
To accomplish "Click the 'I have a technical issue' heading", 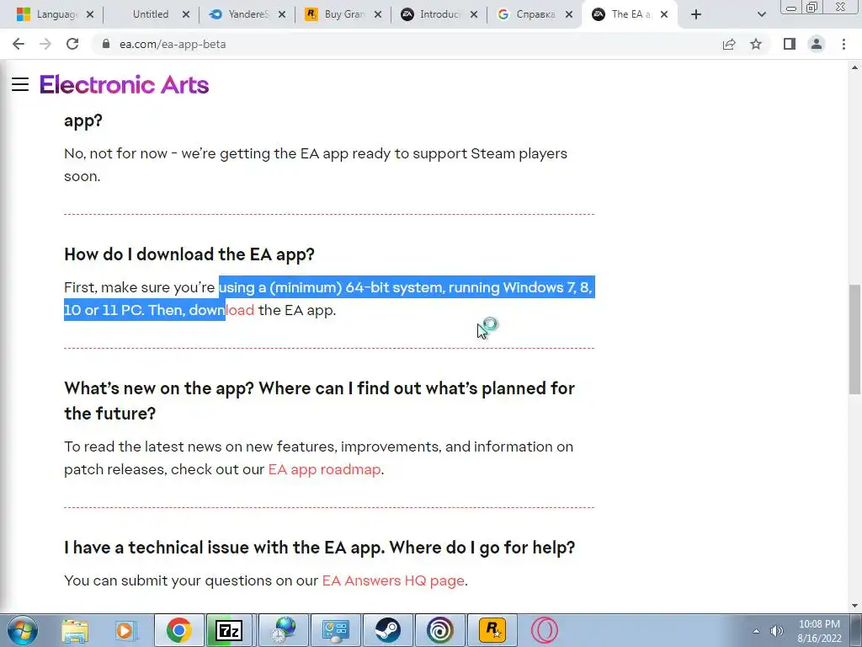I will (319, 548).
